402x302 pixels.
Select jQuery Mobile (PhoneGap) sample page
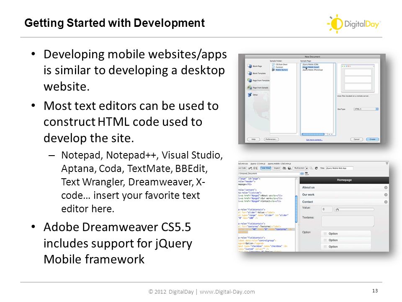click(x=313, y=70)
